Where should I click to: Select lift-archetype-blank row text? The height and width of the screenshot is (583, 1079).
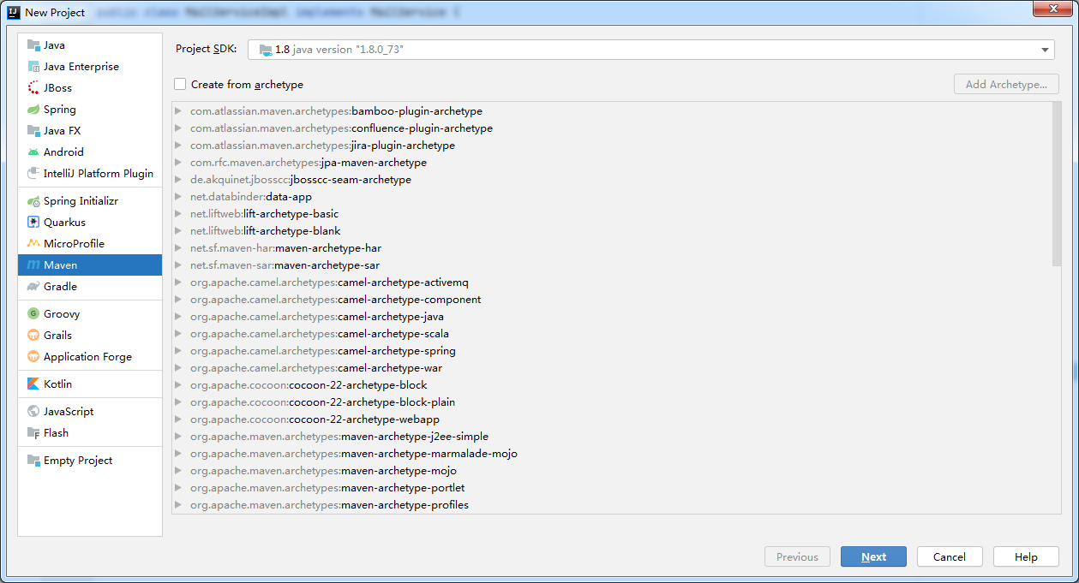click(265, 231)
